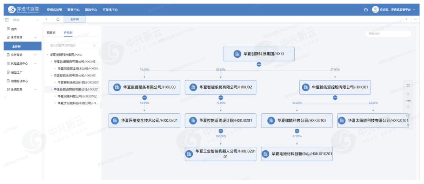The width and height of the screenshot is (424, 184).
Task: Click building icon on 华夏数据服务有限公司 node
Action: click(x=117, y=87)
